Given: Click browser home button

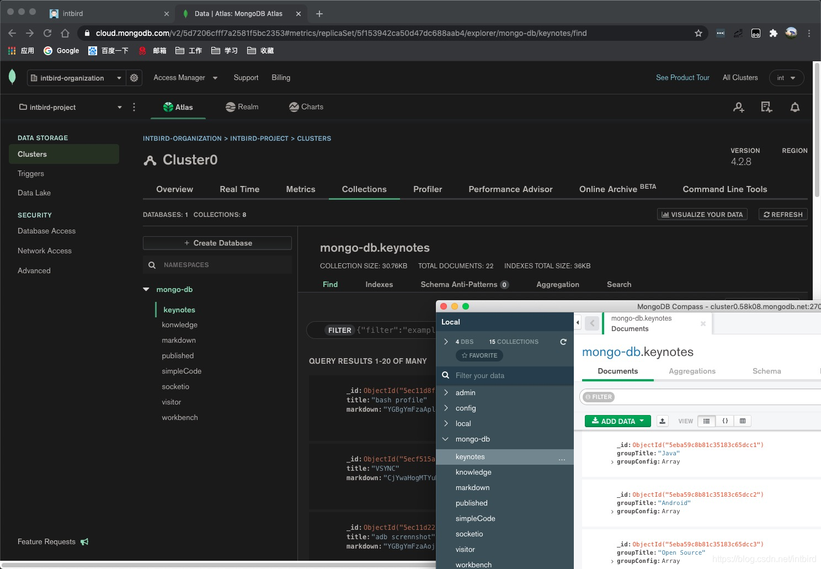Looking at the screenshot, I should tap(65, 33).
